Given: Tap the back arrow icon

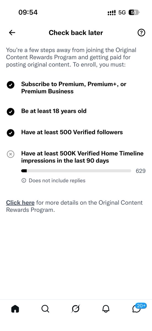Looking at the screenshot, I should point(12,33).
